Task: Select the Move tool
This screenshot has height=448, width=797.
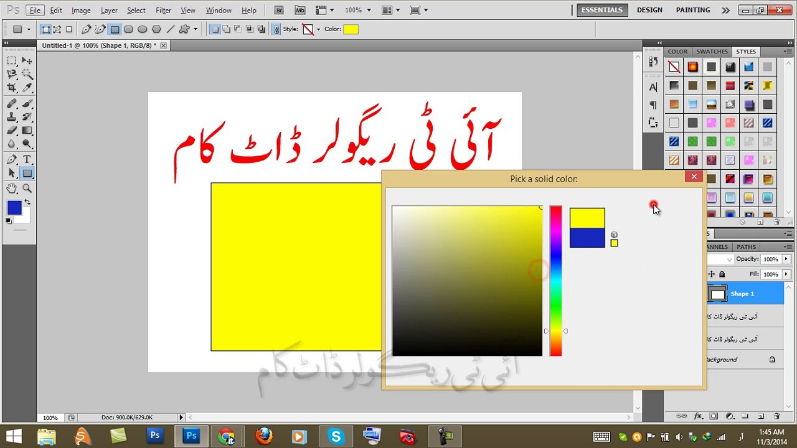Action: 27,60
